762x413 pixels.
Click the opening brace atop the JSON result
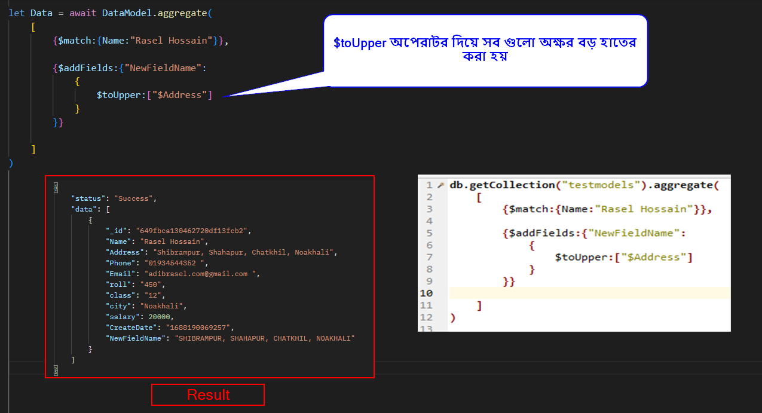click(56, 188)
